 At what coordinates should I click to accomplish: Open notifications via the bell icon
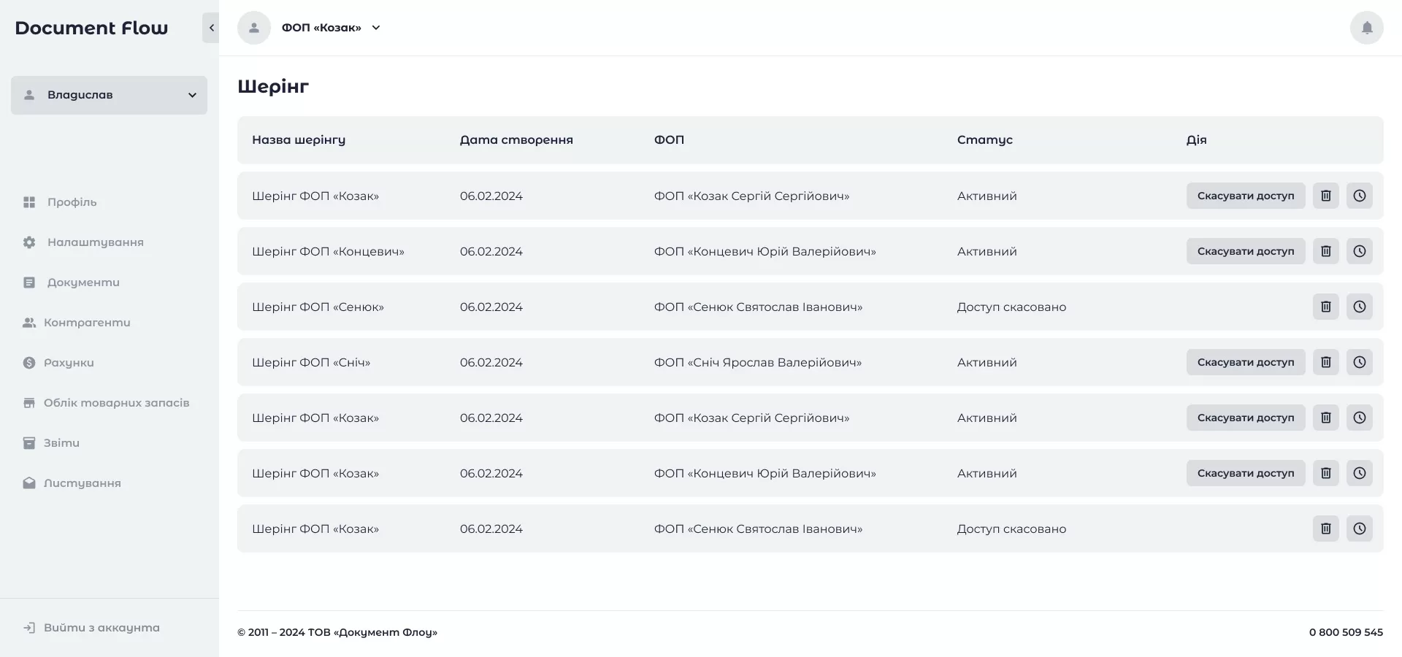(x=1366, y=28)
